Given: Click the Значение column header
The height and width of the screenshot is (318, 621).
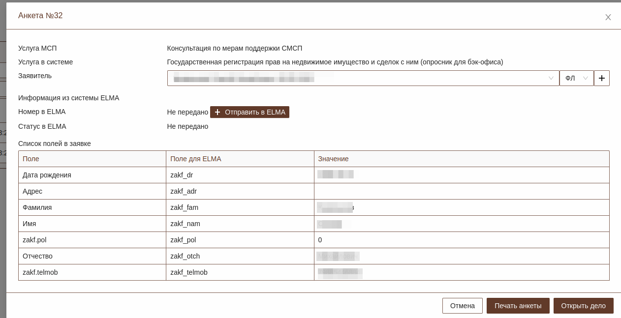Looking at the screenshot, I should tap(333, 159).
